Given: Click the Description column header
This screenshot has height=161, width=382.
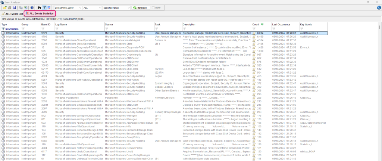Looking at the screenshot, I should tap(217, 25).
